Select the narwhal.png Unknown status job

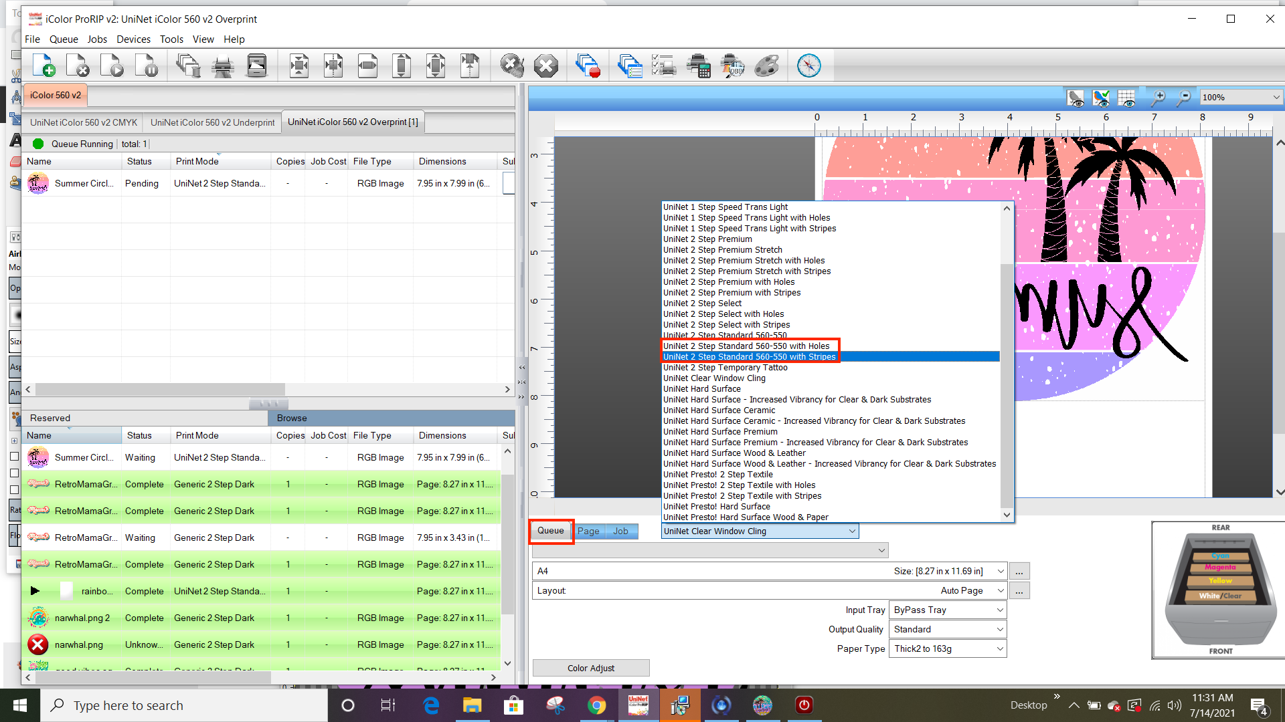pos(262,644)
